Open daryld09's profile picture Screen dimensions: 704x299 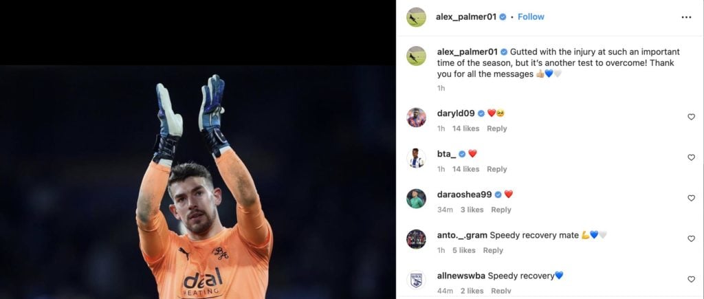(416, 118)
